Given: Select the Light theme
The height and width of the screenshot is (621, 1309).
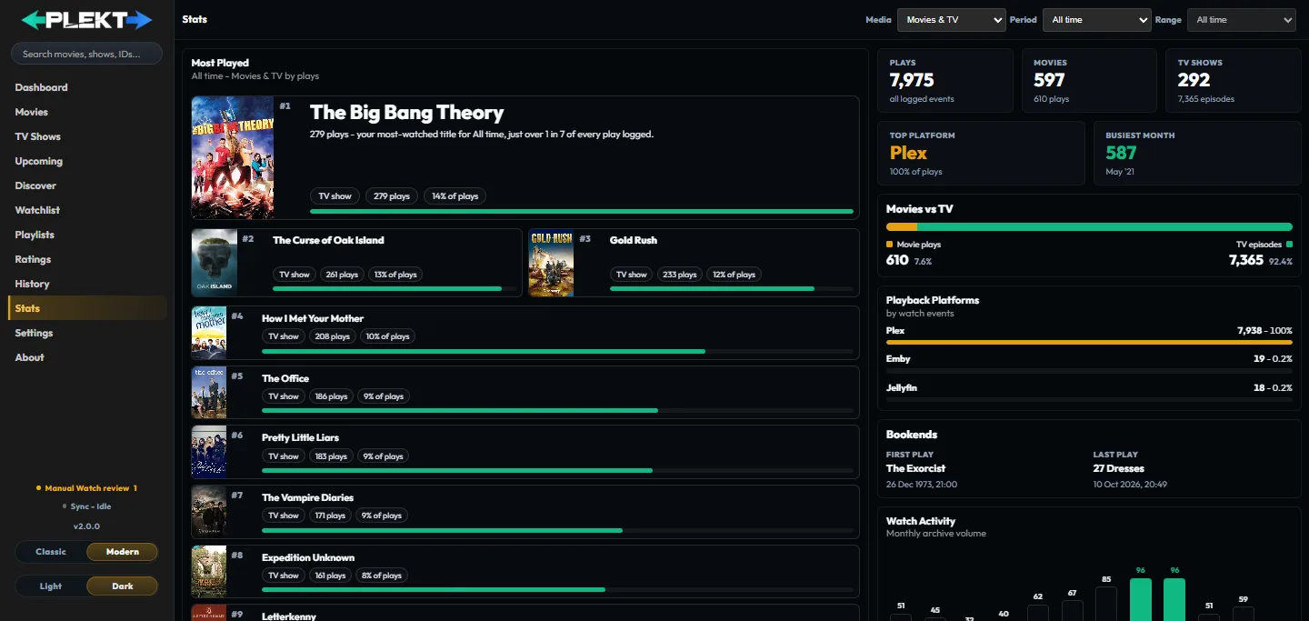Looking at the screenshot, I should pos(51,586).
